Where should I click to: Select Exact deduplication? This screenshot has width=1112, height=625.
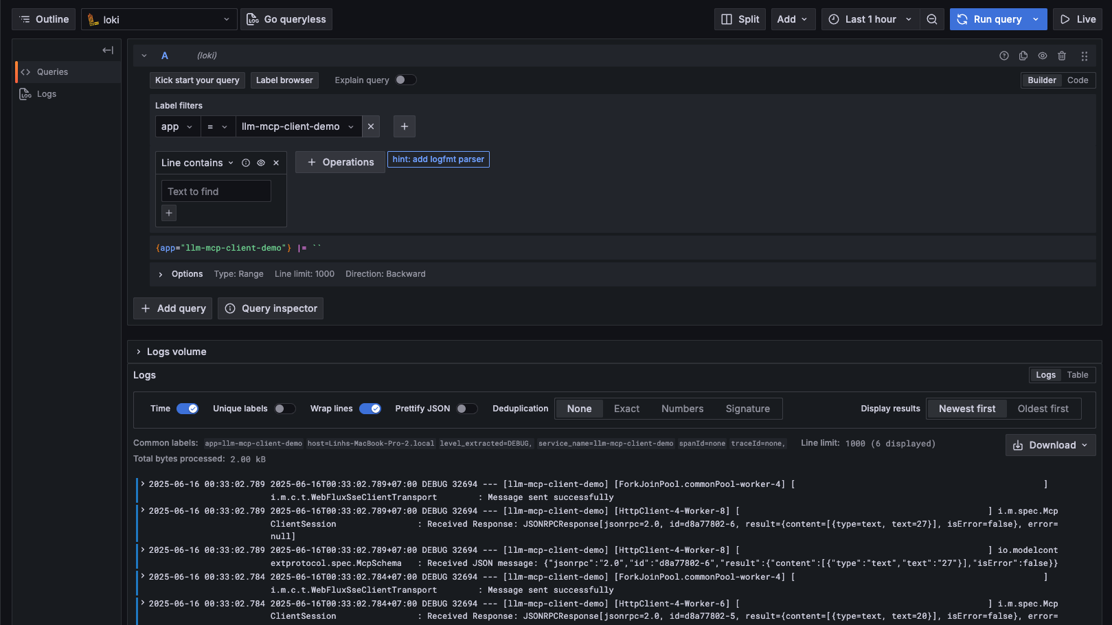click(x=626, y=409)
